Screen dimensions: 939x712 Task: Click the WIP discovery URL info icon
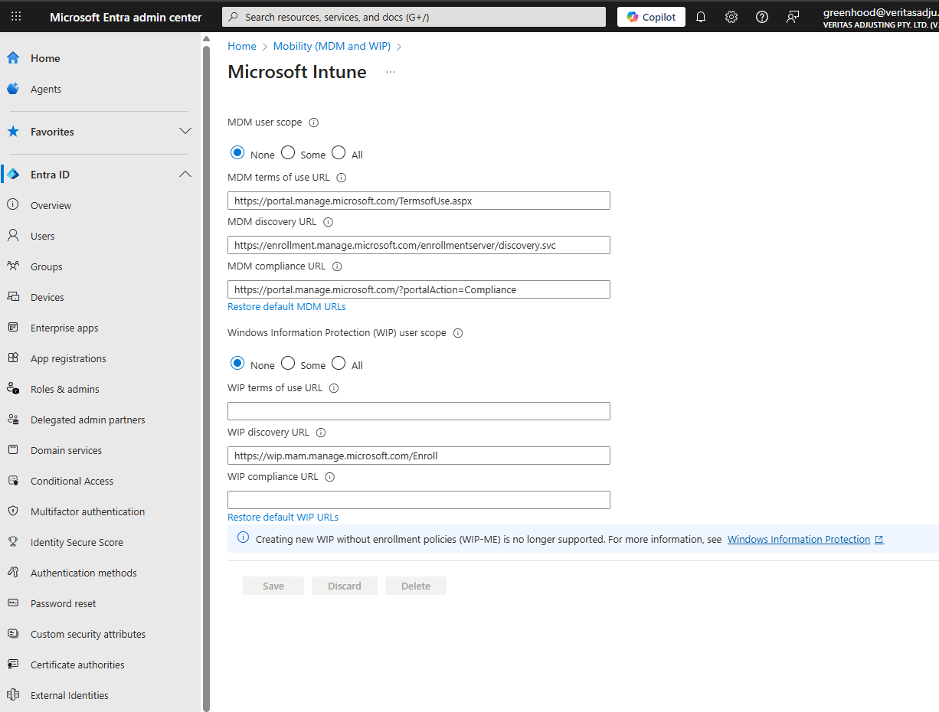point(321,433)
